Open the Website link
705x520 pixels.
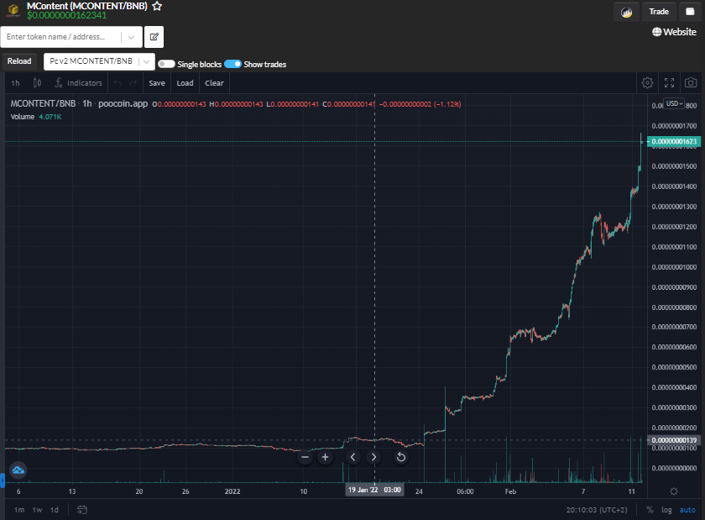point(674,32)
